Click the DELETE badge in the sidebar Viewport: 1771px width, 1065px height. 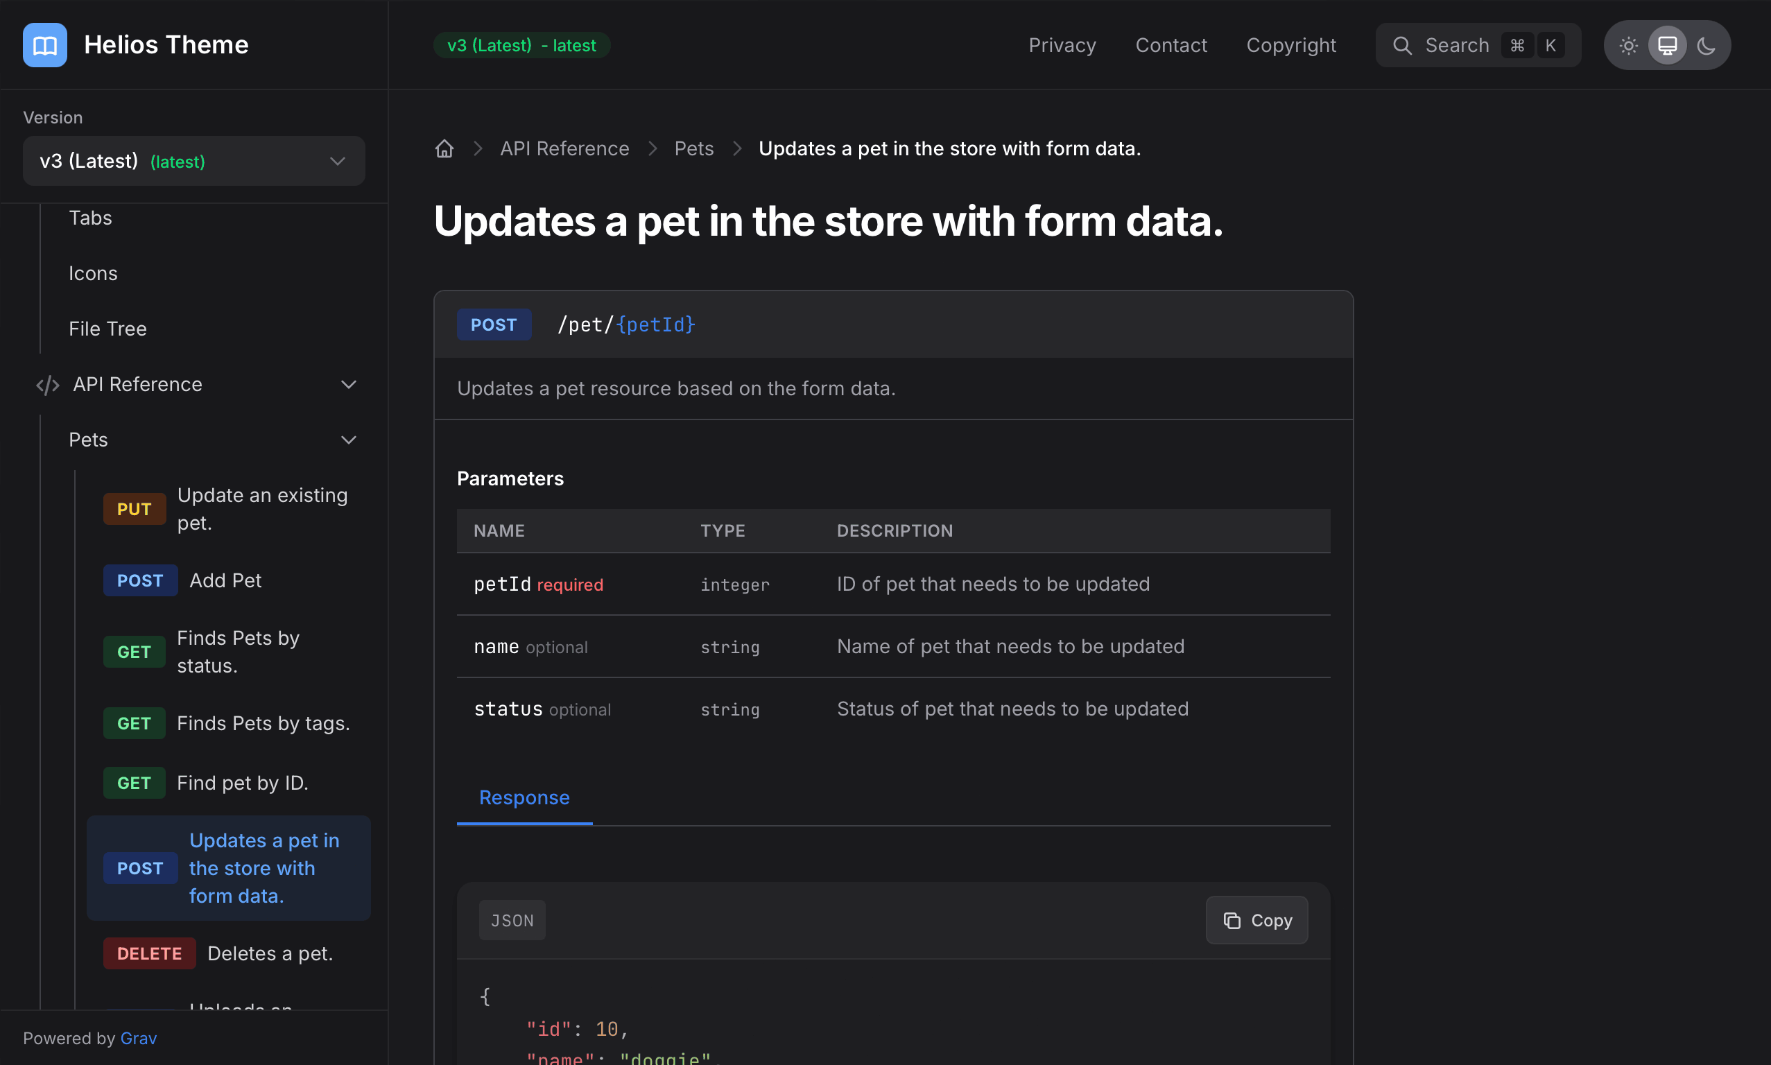click(149, 954)
